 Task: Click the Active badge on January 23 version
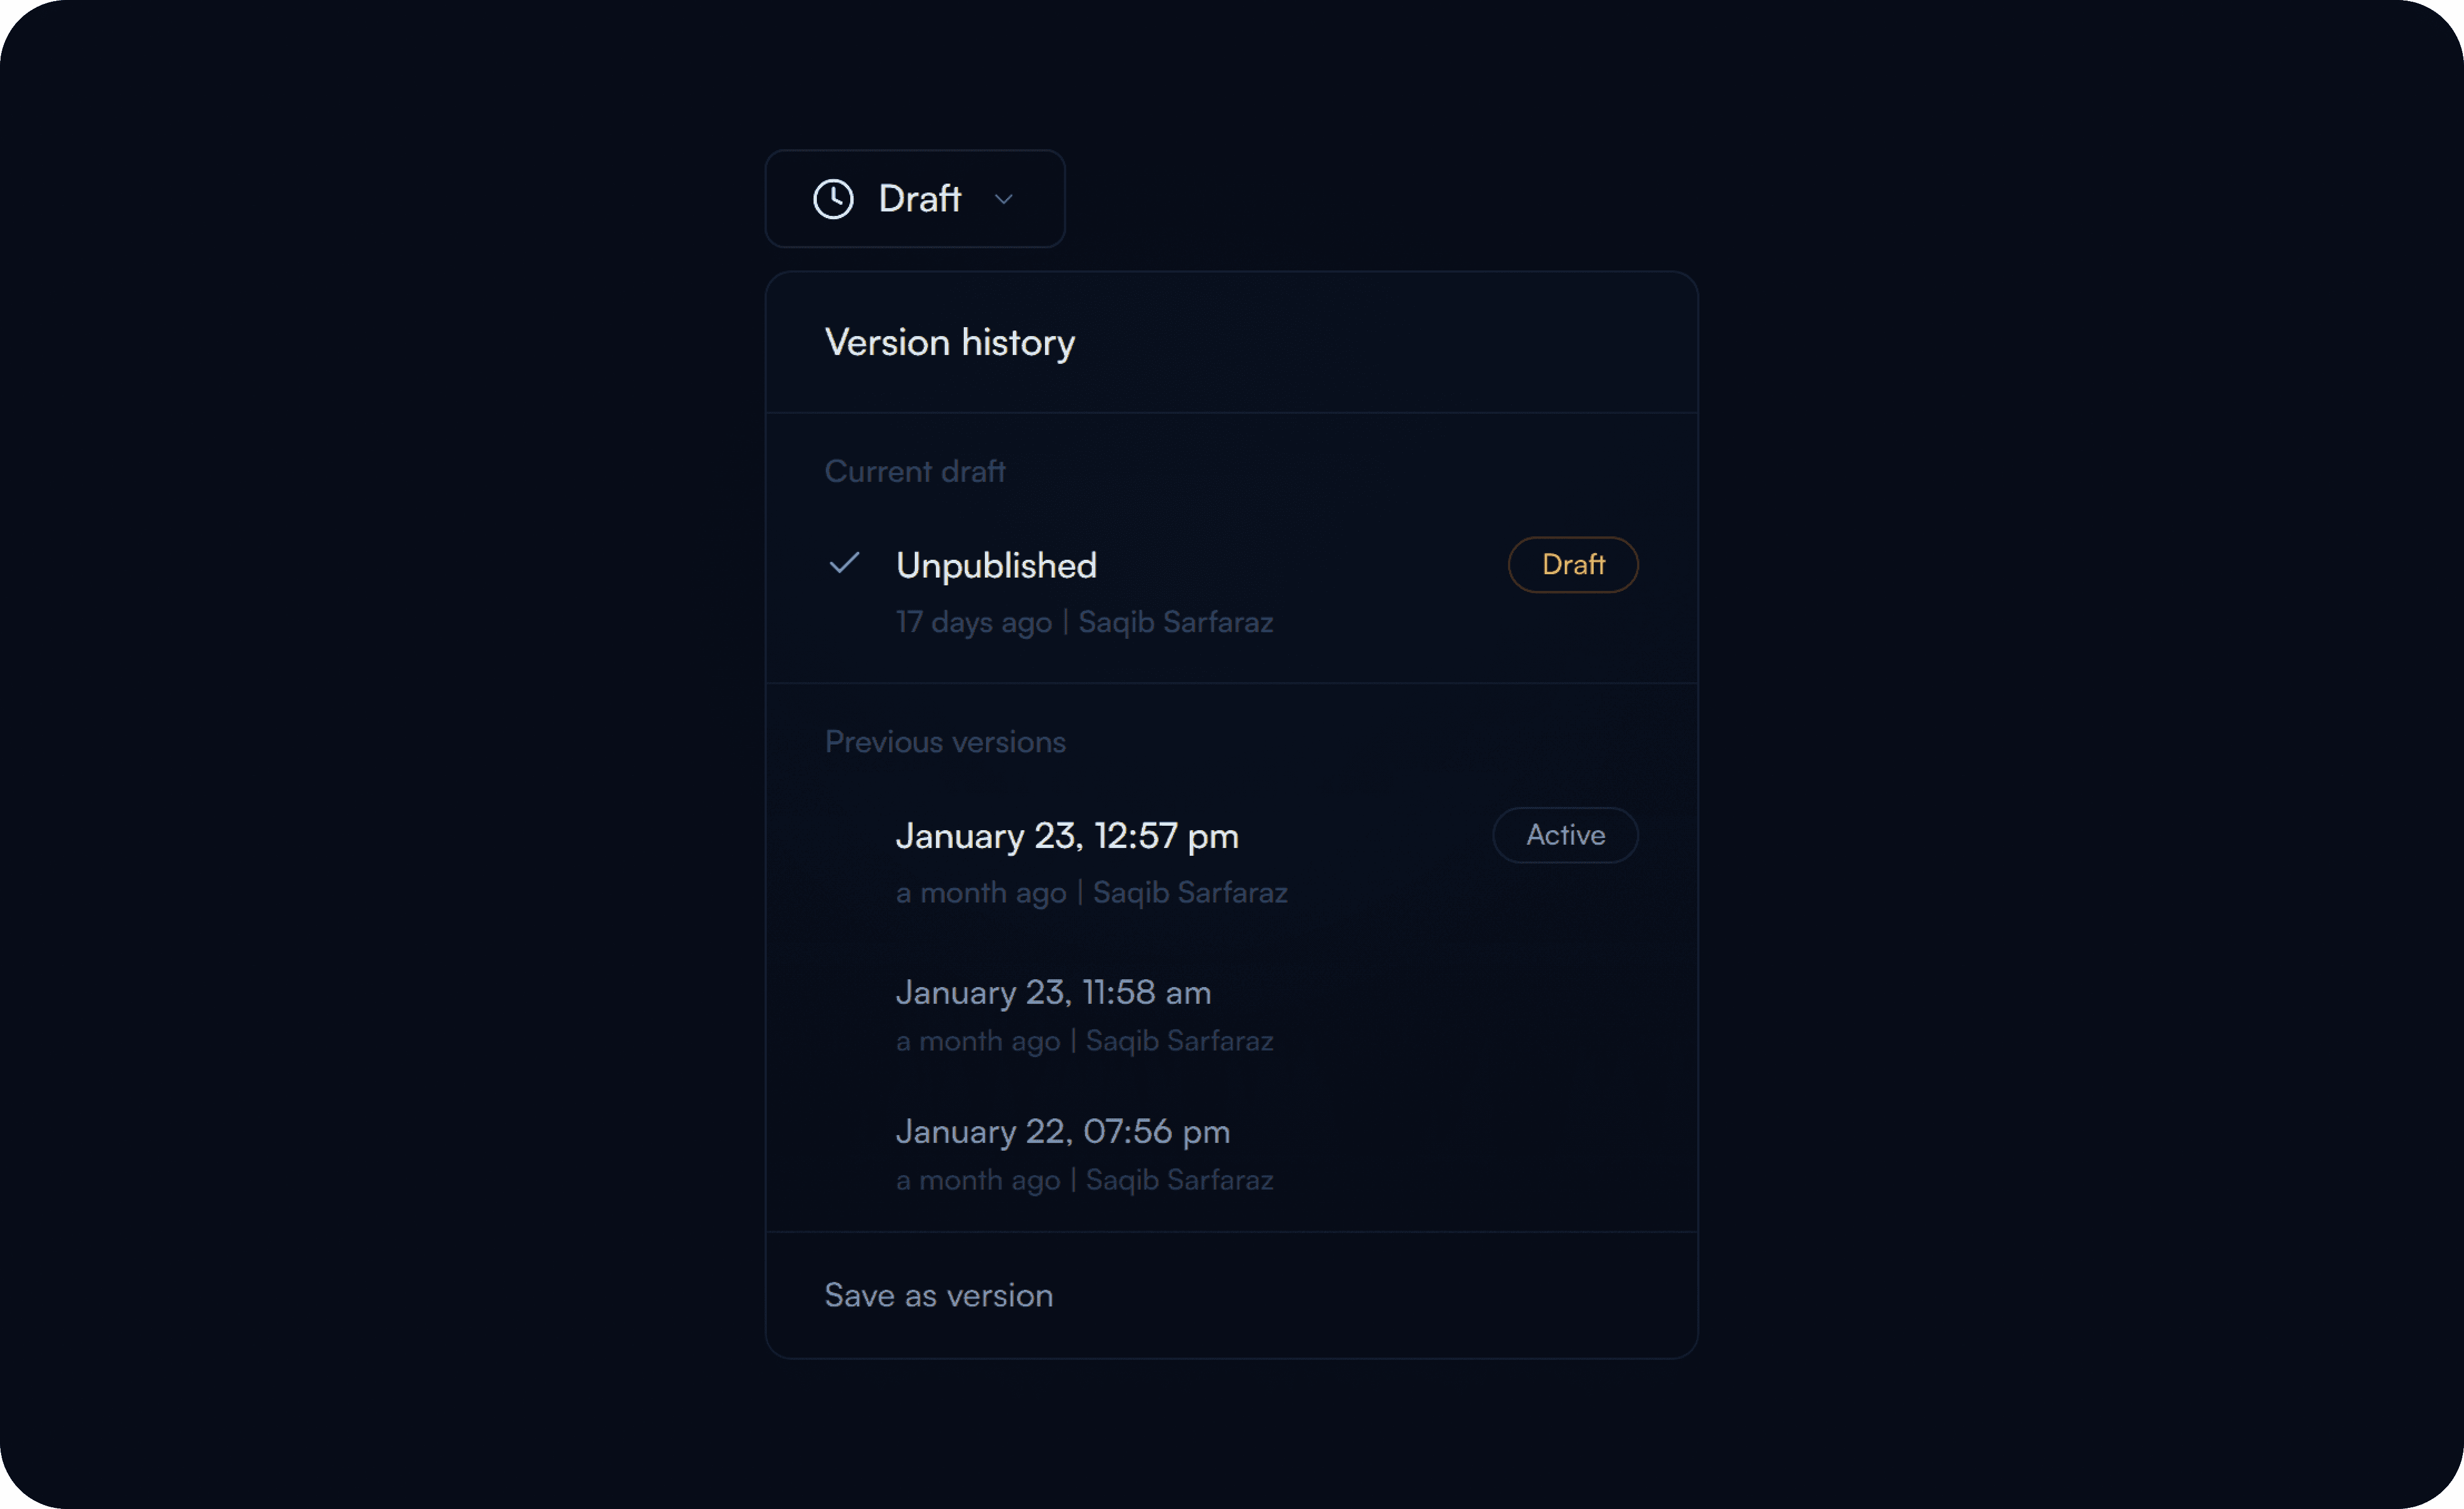1564,835
